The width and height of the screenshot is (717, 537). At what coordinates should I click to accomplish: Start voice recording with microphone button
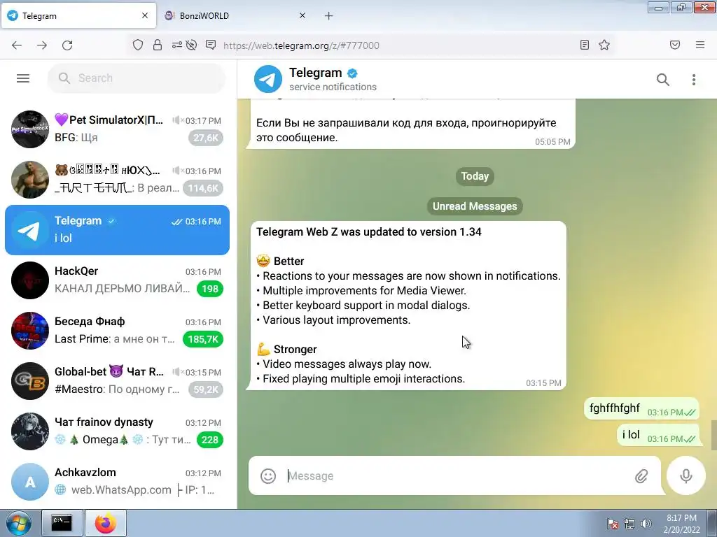pos(685,475)
